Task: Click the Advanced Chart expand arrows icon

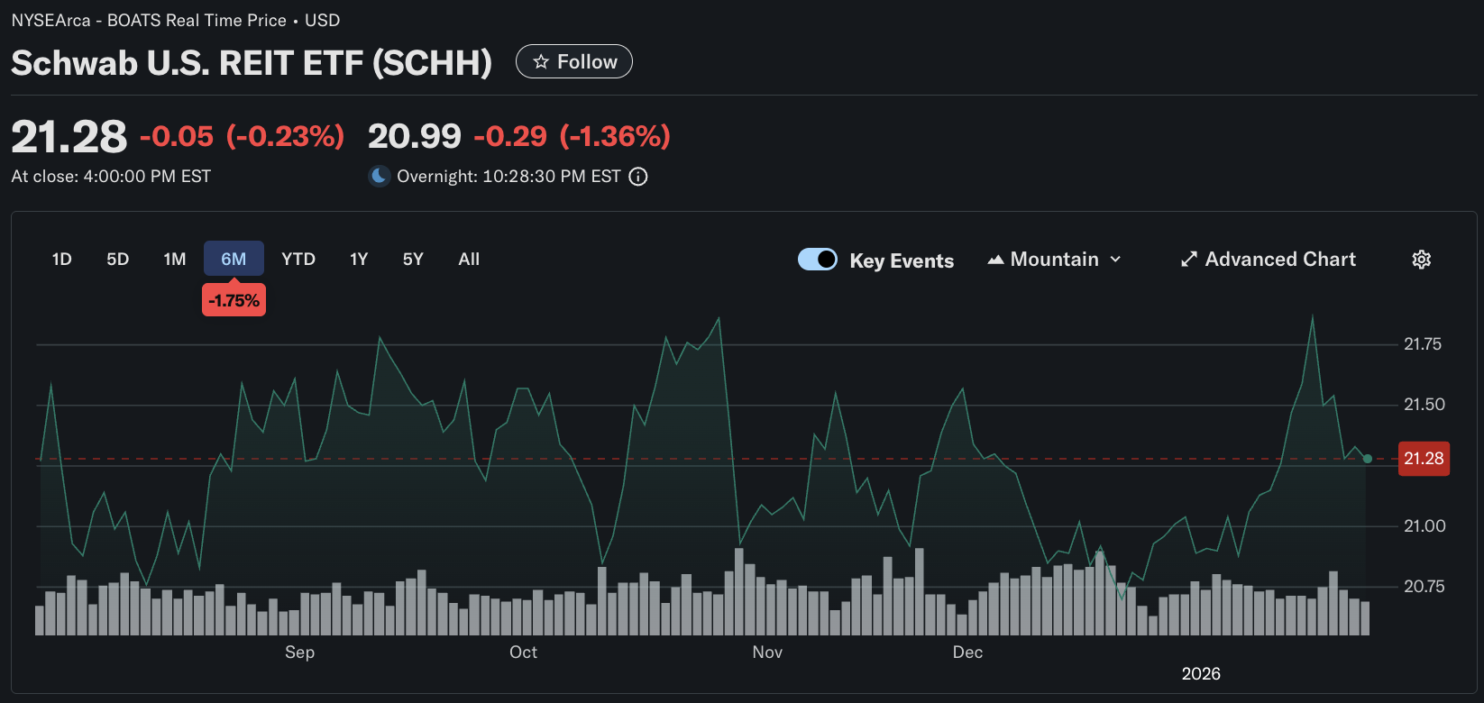Action: 1189,260
